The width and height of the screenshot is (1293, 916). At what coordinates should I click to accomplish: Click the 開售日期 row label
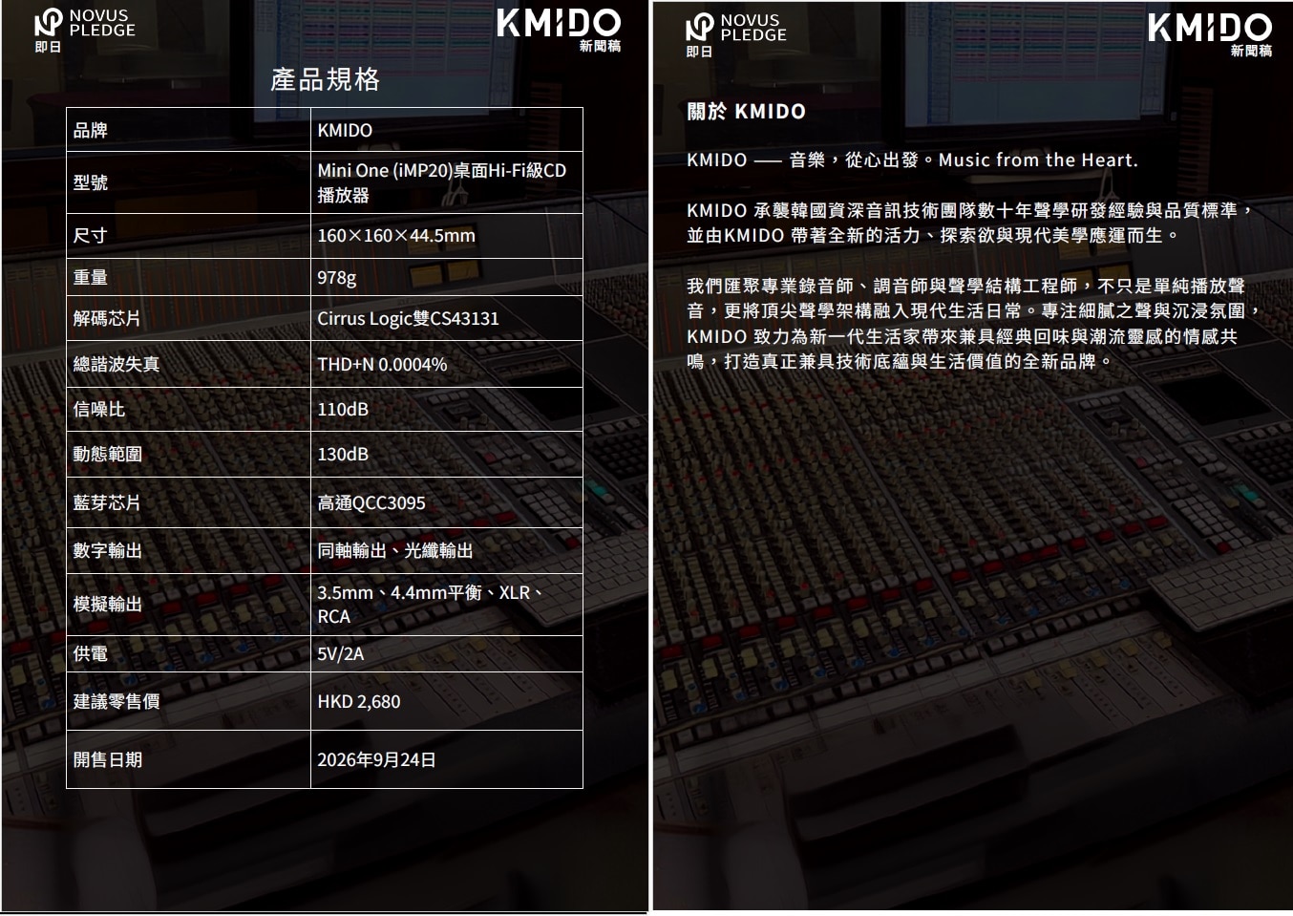point(108,759)
